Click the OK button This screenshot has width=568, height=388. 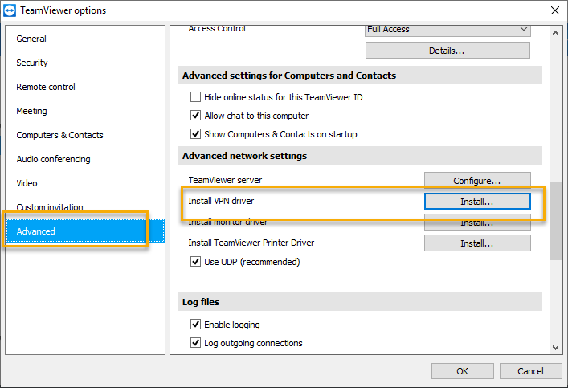(462, 371)
